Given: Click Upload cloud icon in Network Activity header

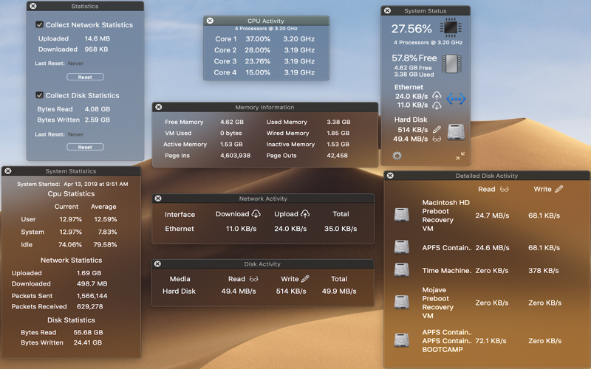Looking at the screenshot, I should (x=305, y=214).
